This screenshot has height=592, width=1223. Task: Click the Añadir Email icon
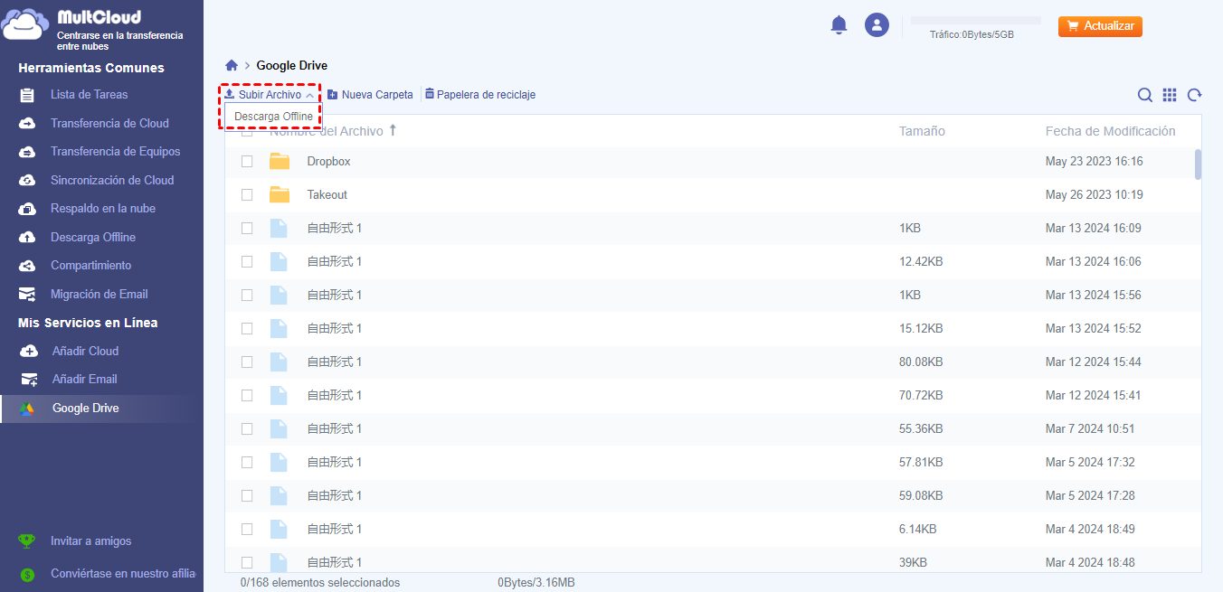click(x=29, y=380)
